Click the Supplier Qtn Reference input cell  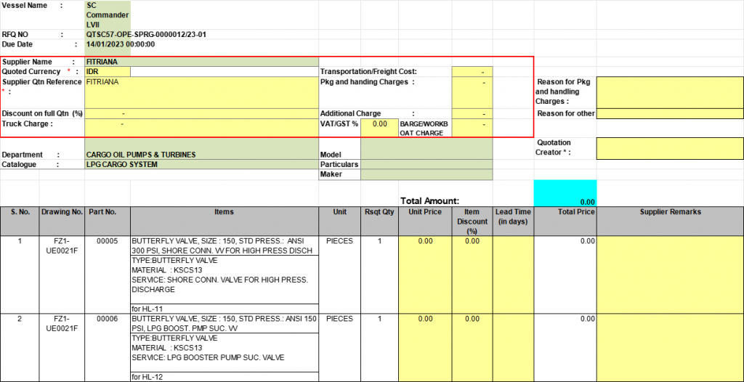[x=201, y=92]
